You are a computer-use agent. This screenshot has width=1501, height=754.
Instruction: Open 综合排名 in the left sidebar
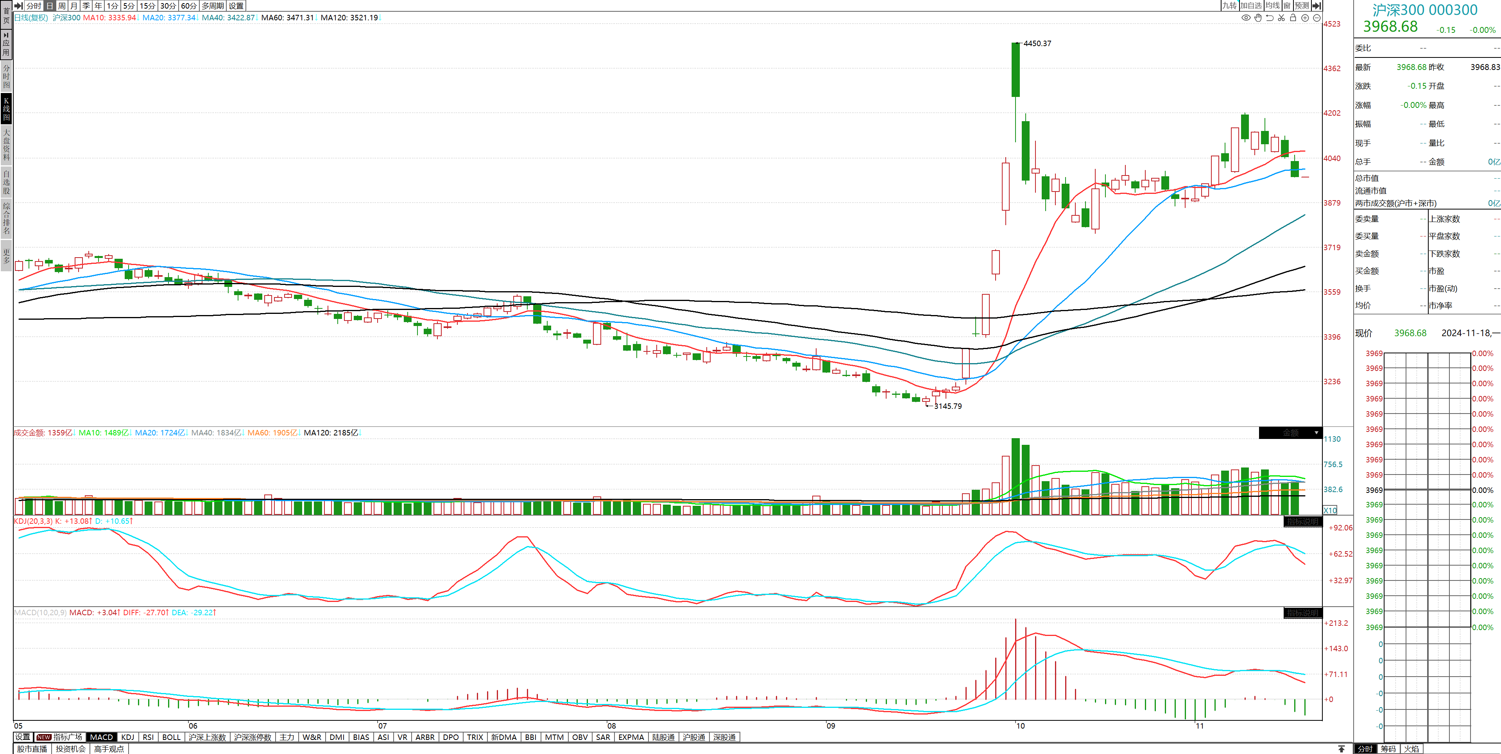(x=6, y=218)
